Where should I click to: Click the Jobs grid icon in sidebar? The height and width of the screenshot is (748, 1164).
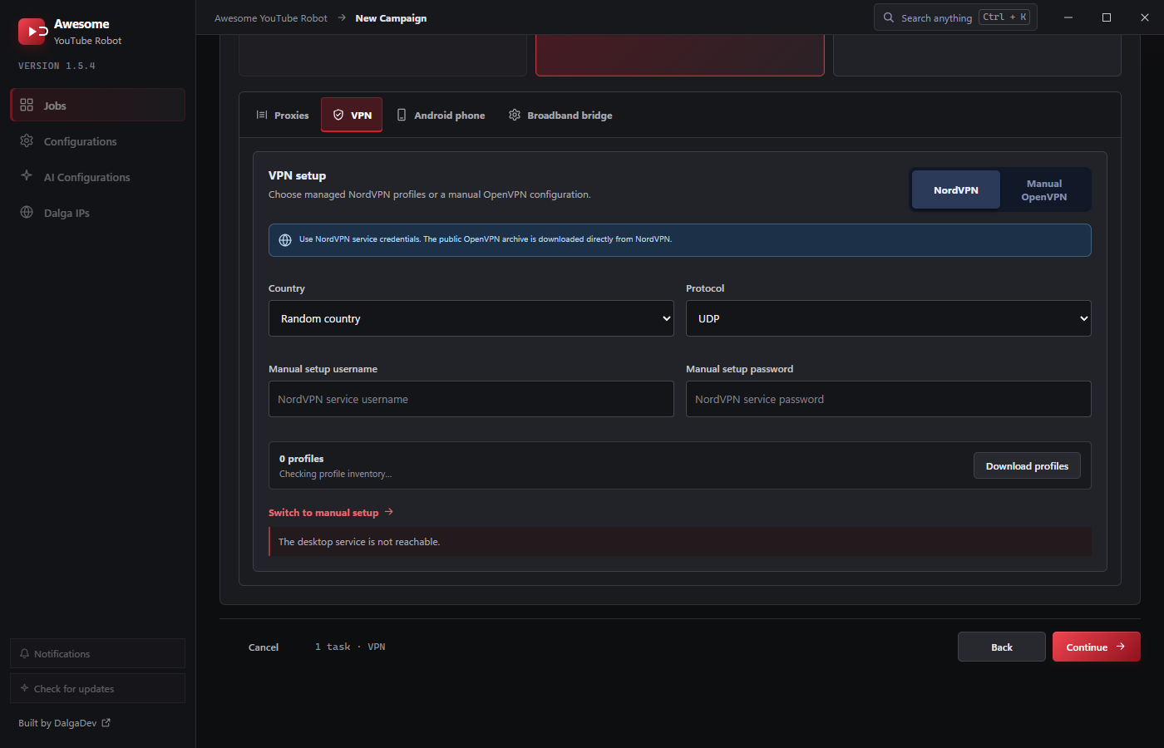27,106
